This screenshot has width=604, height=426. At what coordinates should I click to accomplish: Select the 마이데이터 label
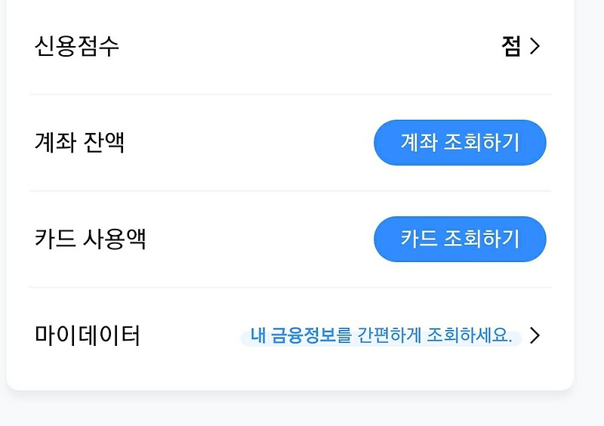[87, 335]
